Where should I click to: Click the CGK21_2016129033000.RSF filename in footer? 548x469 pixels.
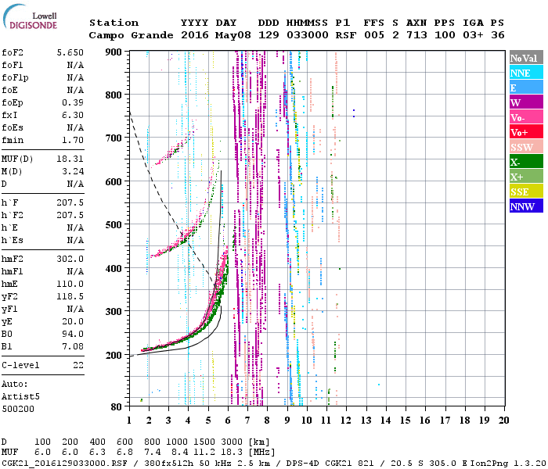point(65,463)
